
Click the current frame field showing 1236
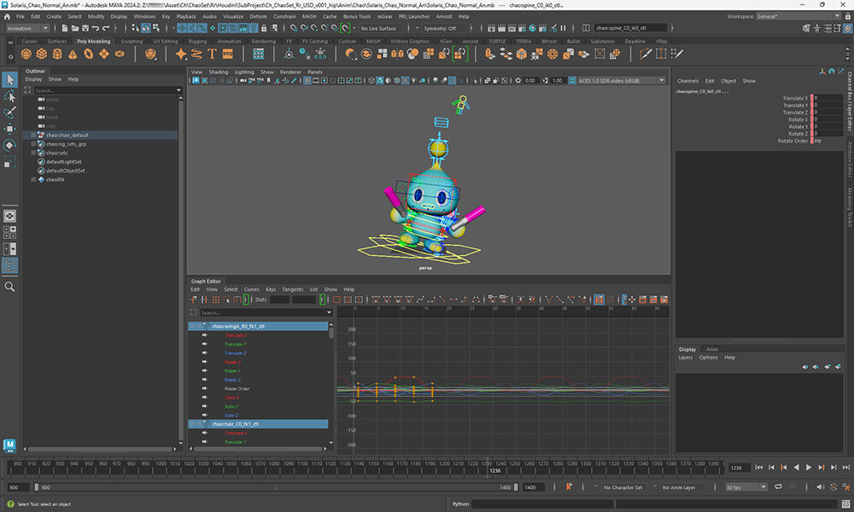(739, 468)
